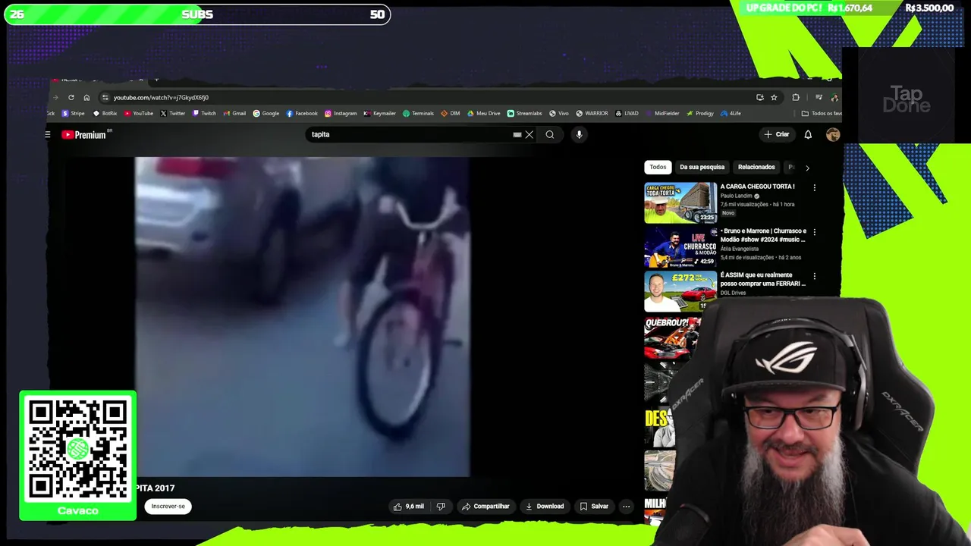Open the Streamlabs bookmark

pyautogui.click(x=524, y=113)
